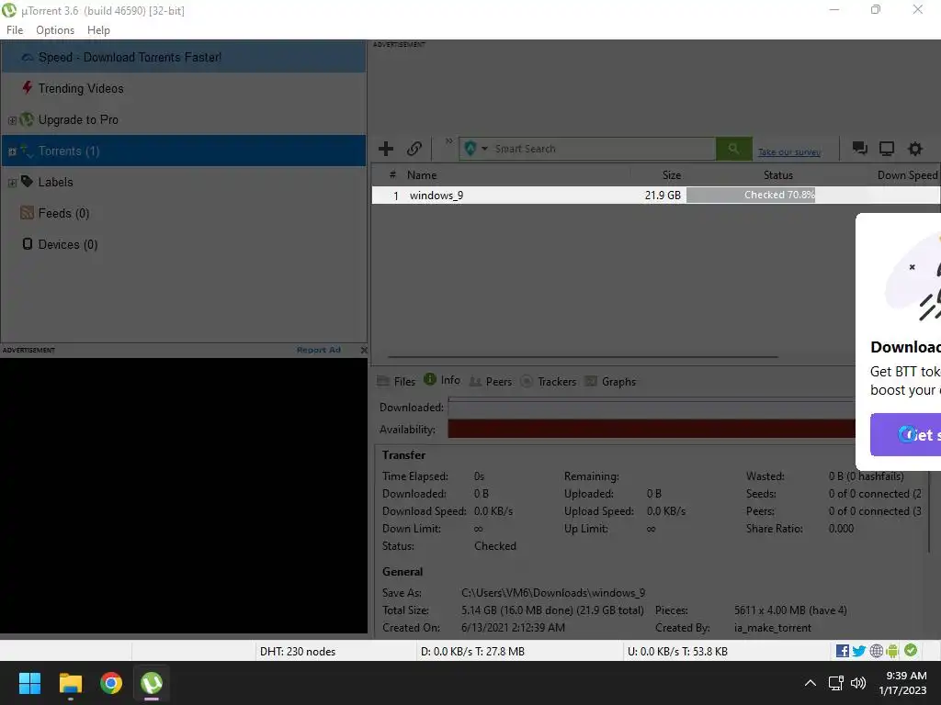Viewport: 941px width, 705px height.
Task: Expand the Upgrade to Pro tree node
Action: tap(12, 120)
